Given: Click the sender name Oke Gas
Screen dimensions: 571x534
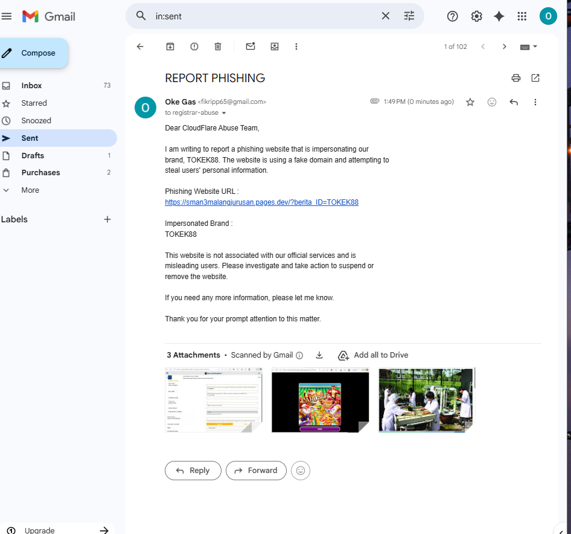Looking at the screenshot, I should 180,102.
